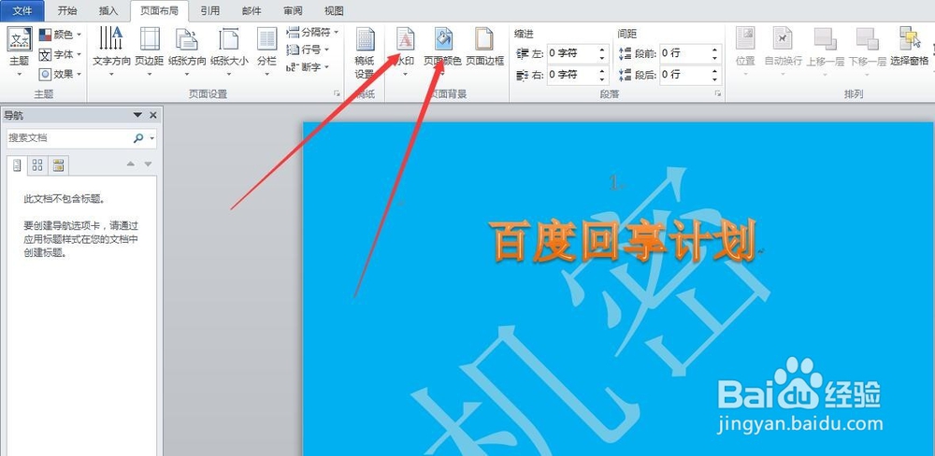935x456 pixels.
Task: Click the 文字方向 text direction icon
Action: coord(111,39)
